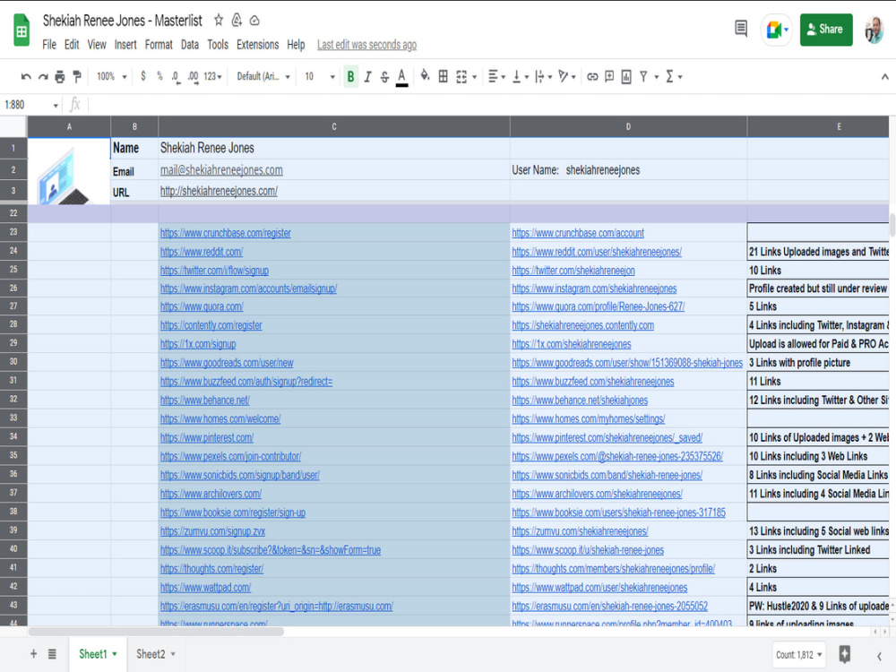This screenshot has height=672, width=896.
Task: Toggle Strikethrough formatting
Action: tap(384, 76)
